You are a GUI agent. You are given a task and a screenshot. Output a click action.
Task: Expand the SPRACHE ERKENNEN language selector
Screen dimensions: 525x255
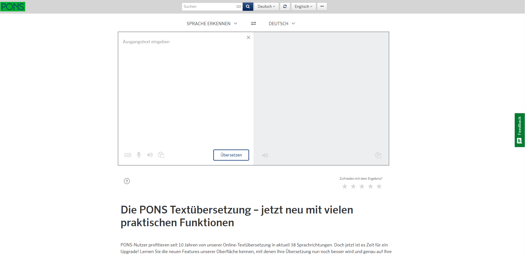212,24
